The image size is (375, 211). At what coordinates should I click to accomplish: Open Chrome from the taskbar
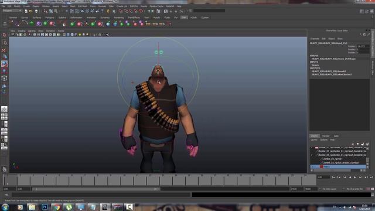[x=56, y=207]
